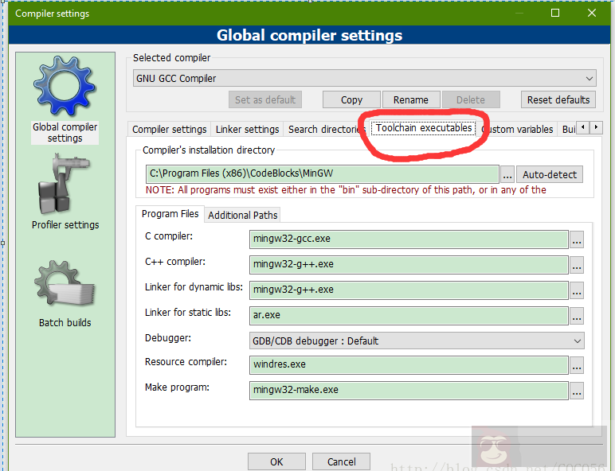615x471 pixels.
Task: Open Global compiler settings gear icon
Action: click(65, 88)
